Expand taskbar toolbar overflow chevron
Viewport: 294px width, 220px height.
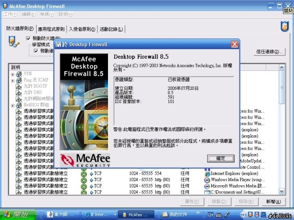coord(198,213)
